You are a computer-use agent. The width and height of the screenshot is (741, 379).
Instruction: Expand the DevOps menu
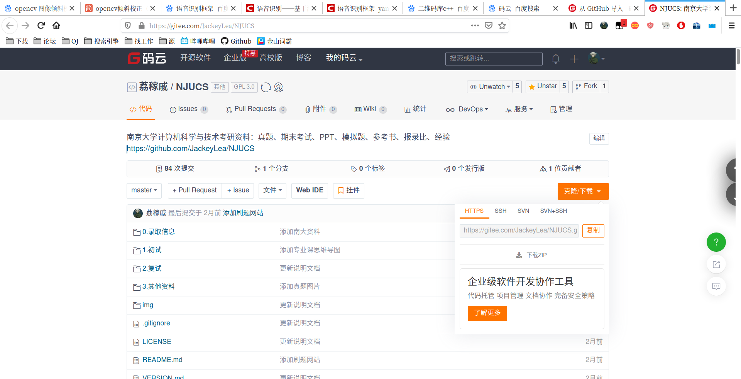click(467, 109)
